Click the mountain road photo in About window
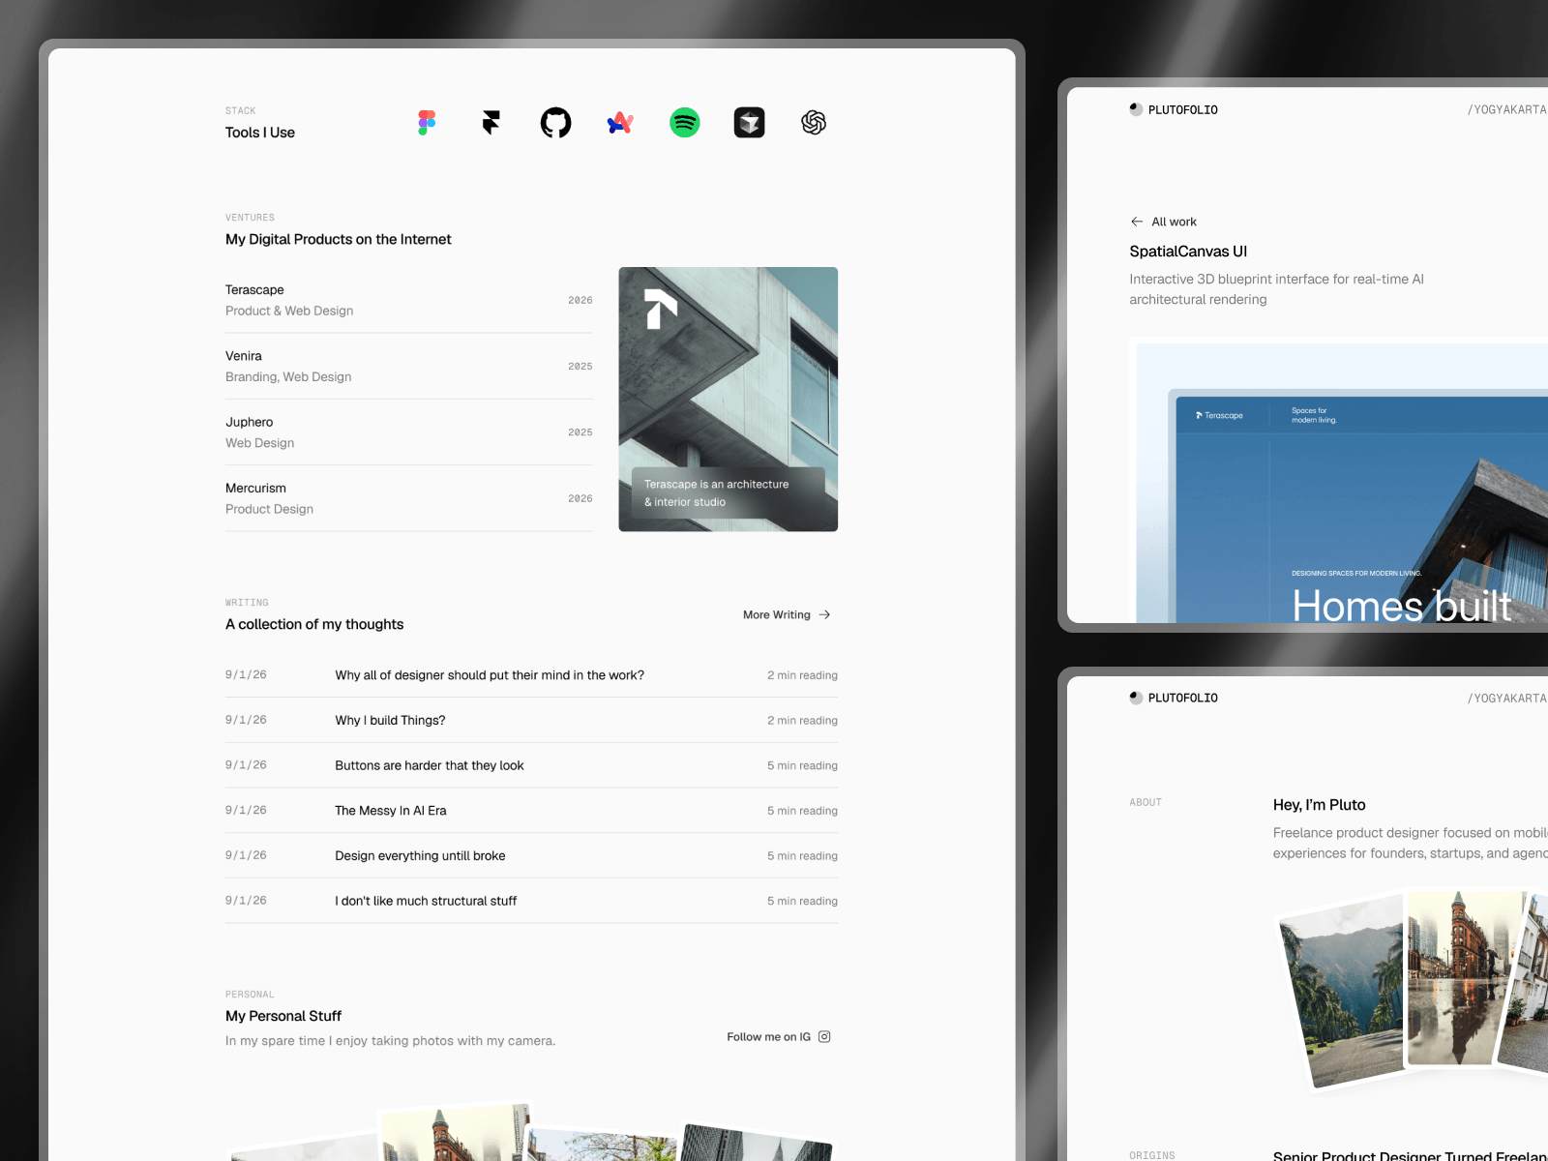The height and width of the screenshot is (1161, 1548). [1343, 992]
